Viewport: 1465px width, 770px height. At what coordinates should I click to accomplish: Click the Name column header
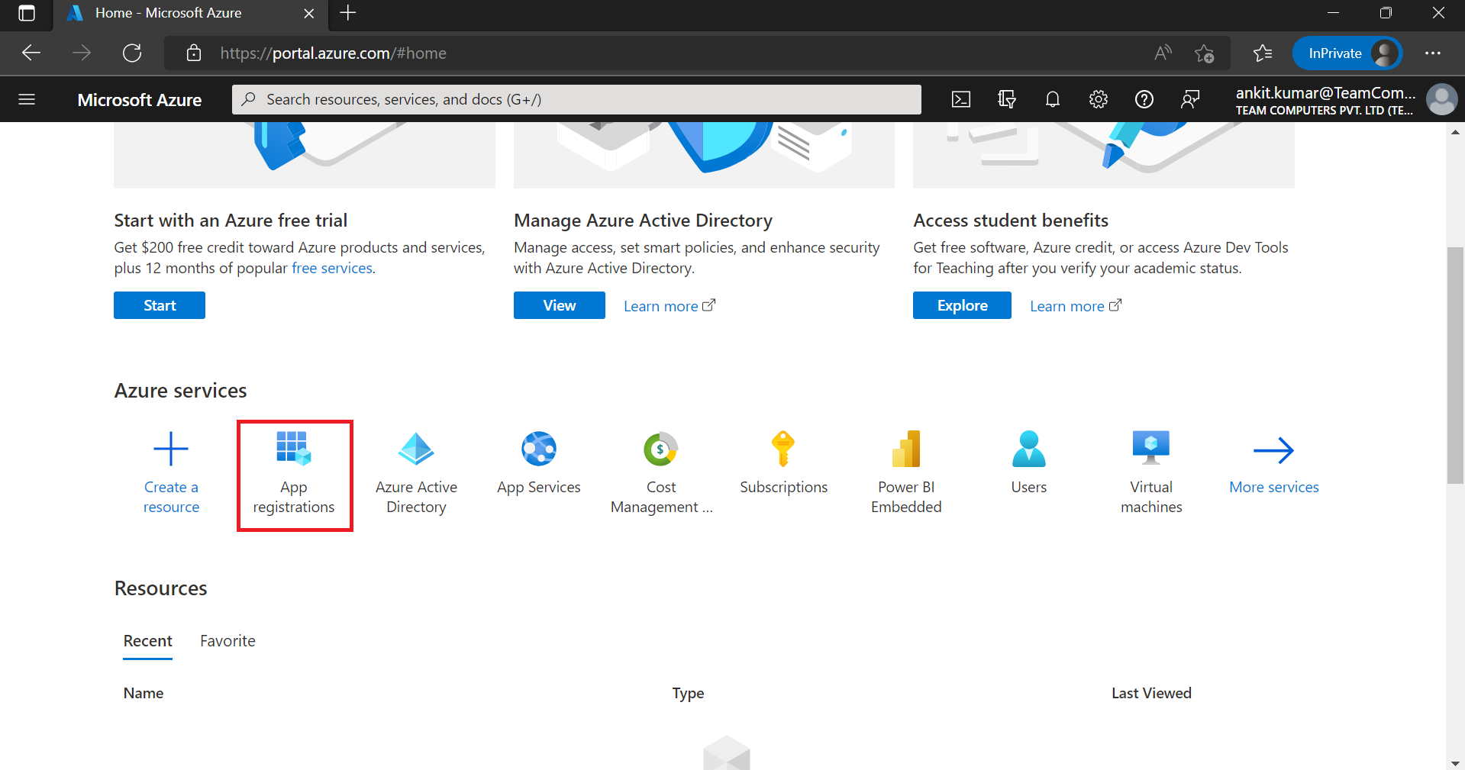pyautogui.click(x=144, y=693)
